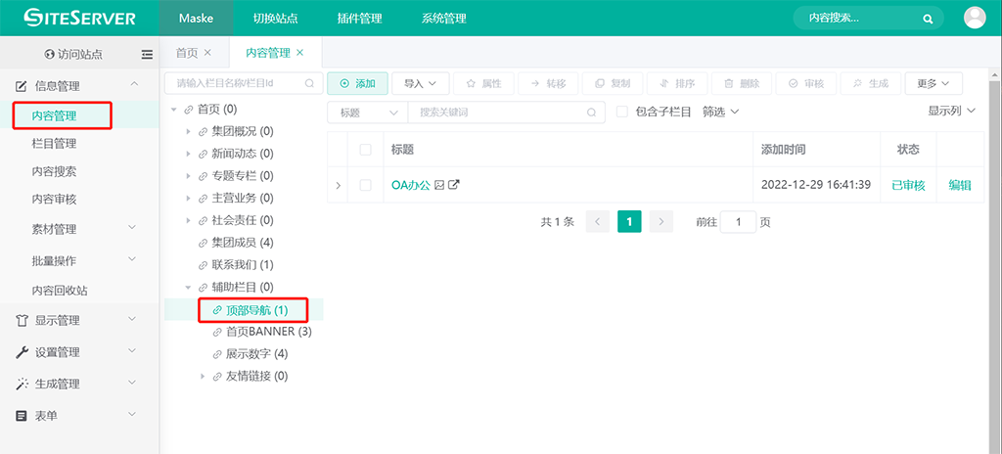Screen dimensions: 1002x454
Task: Click the search icon in keyword search field
Action: [591, 113]
